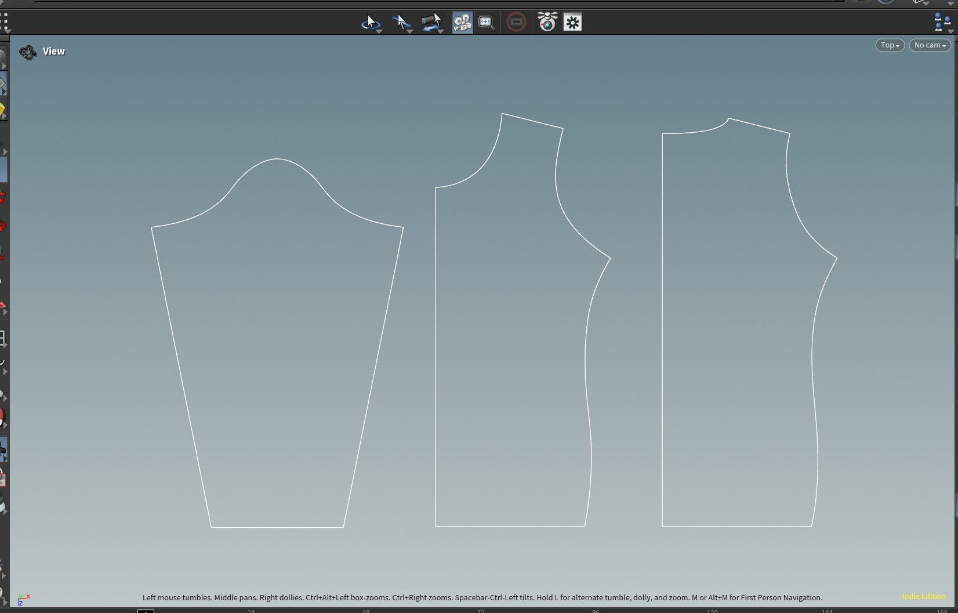Activate the View camera tool

(462, 23)
